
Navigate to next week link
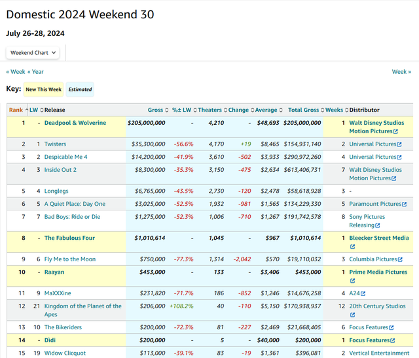point(401,72)
